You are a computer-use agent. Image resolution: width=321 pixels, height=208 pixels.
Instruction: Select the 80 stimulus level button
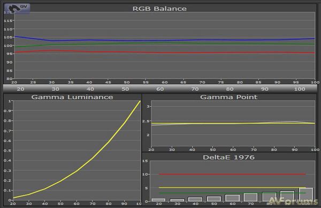[230, 89]
